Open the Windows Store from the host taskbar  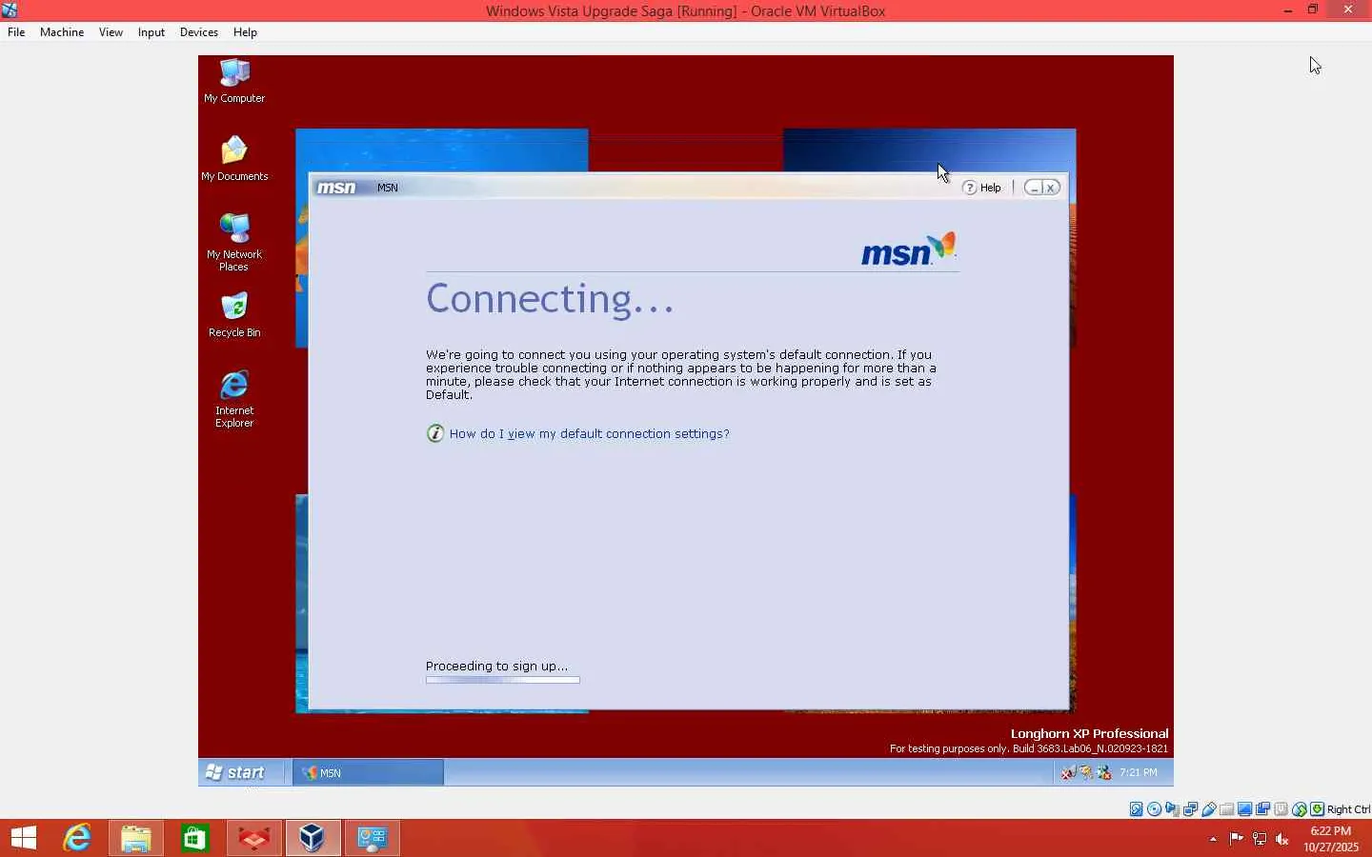coord(195,838)
